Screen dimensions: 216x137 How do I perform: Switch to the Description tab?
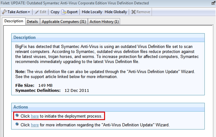[x=13, y=21]
